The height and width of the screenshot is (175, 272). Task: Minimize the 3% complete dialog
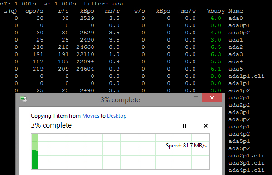click(184, 98)
